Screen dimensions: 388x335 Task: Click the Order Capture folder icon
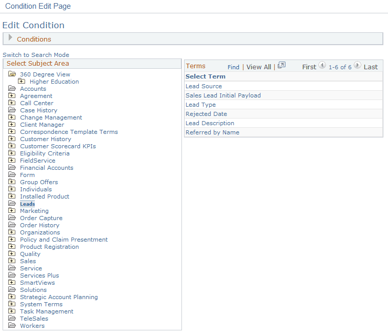(12, 218)
